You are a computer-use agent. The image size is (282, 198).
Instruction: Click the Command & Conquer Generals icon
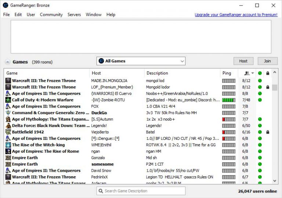tap(8, 113)
